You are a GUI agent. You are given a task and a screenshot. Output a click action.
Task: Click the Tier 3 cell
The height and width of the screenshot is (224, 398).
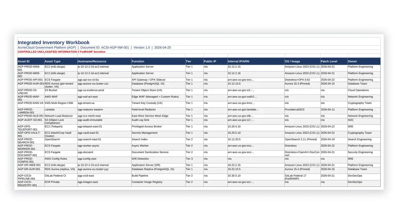click(194, 160)
